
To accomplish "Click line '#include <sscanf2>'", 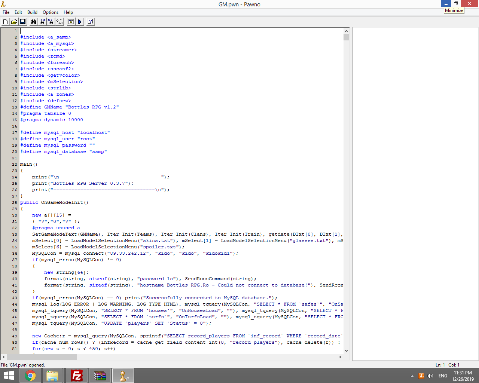I will click(x=47, y=69).
